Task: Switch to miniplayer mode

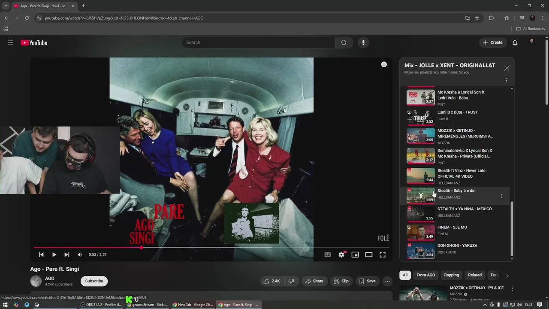Action: click(x=355, y=254)
